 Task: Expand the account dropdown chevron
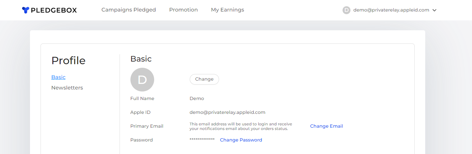pyautogui.click(x=434, y=10)
